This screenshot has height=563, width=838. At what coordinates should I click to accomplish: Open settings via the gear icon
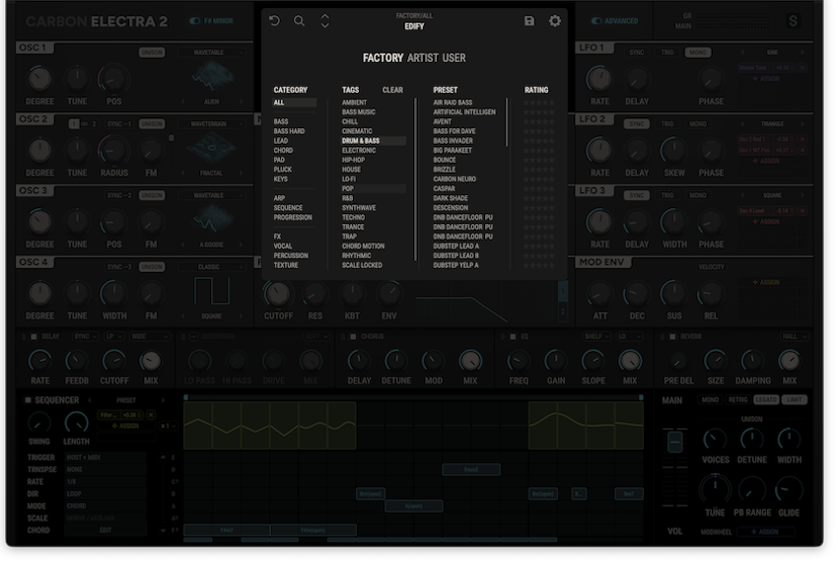(x=555, y=21)
